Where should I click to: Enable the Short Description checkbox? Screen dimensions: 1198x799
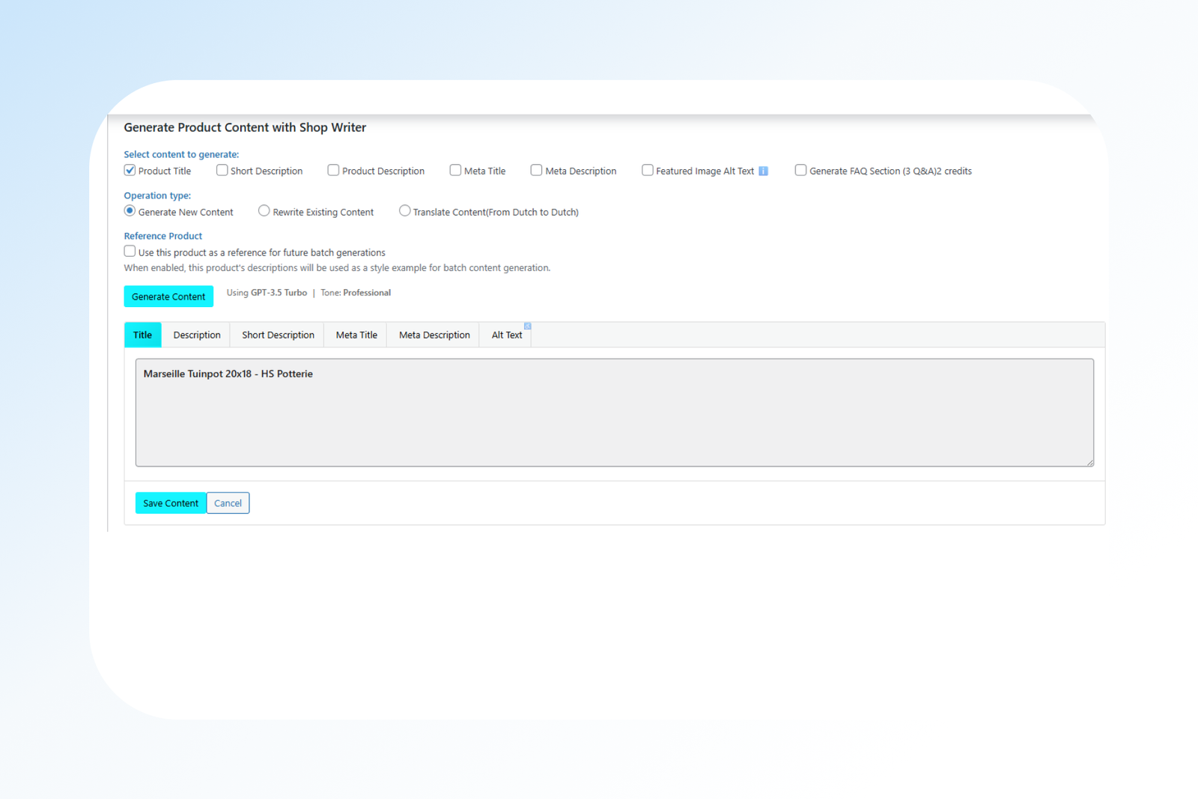pyautogui.click(x=222, y=170)
